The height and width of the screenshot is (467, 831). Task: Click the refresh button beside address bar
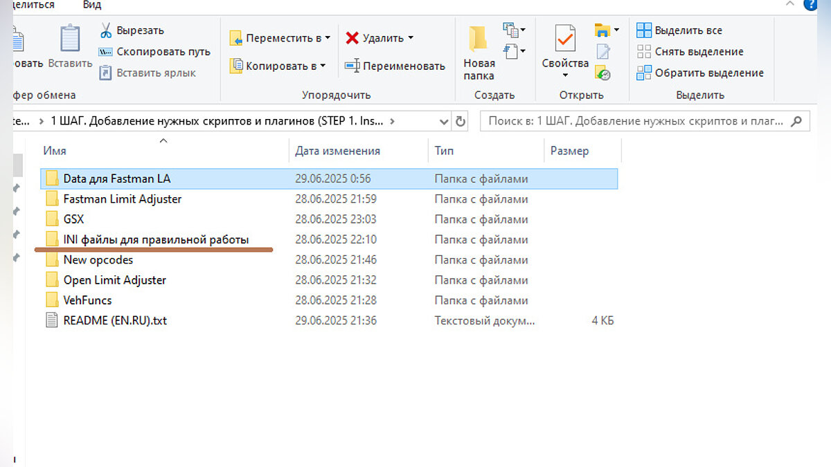(x=461, y=121)
